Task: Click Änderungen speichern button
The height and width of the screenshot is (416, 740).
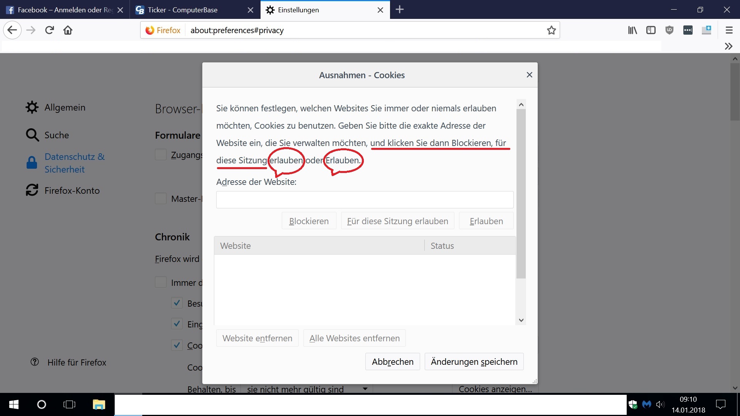Action: pyautogui.click(x=474, y=362)
